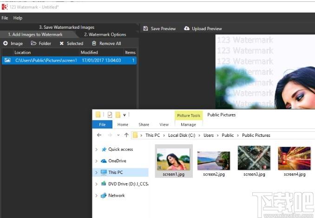Screen dimensions: 315x218
Task: Open Explorer File tab
Action: pyautogui.click(x=102, y=125)
